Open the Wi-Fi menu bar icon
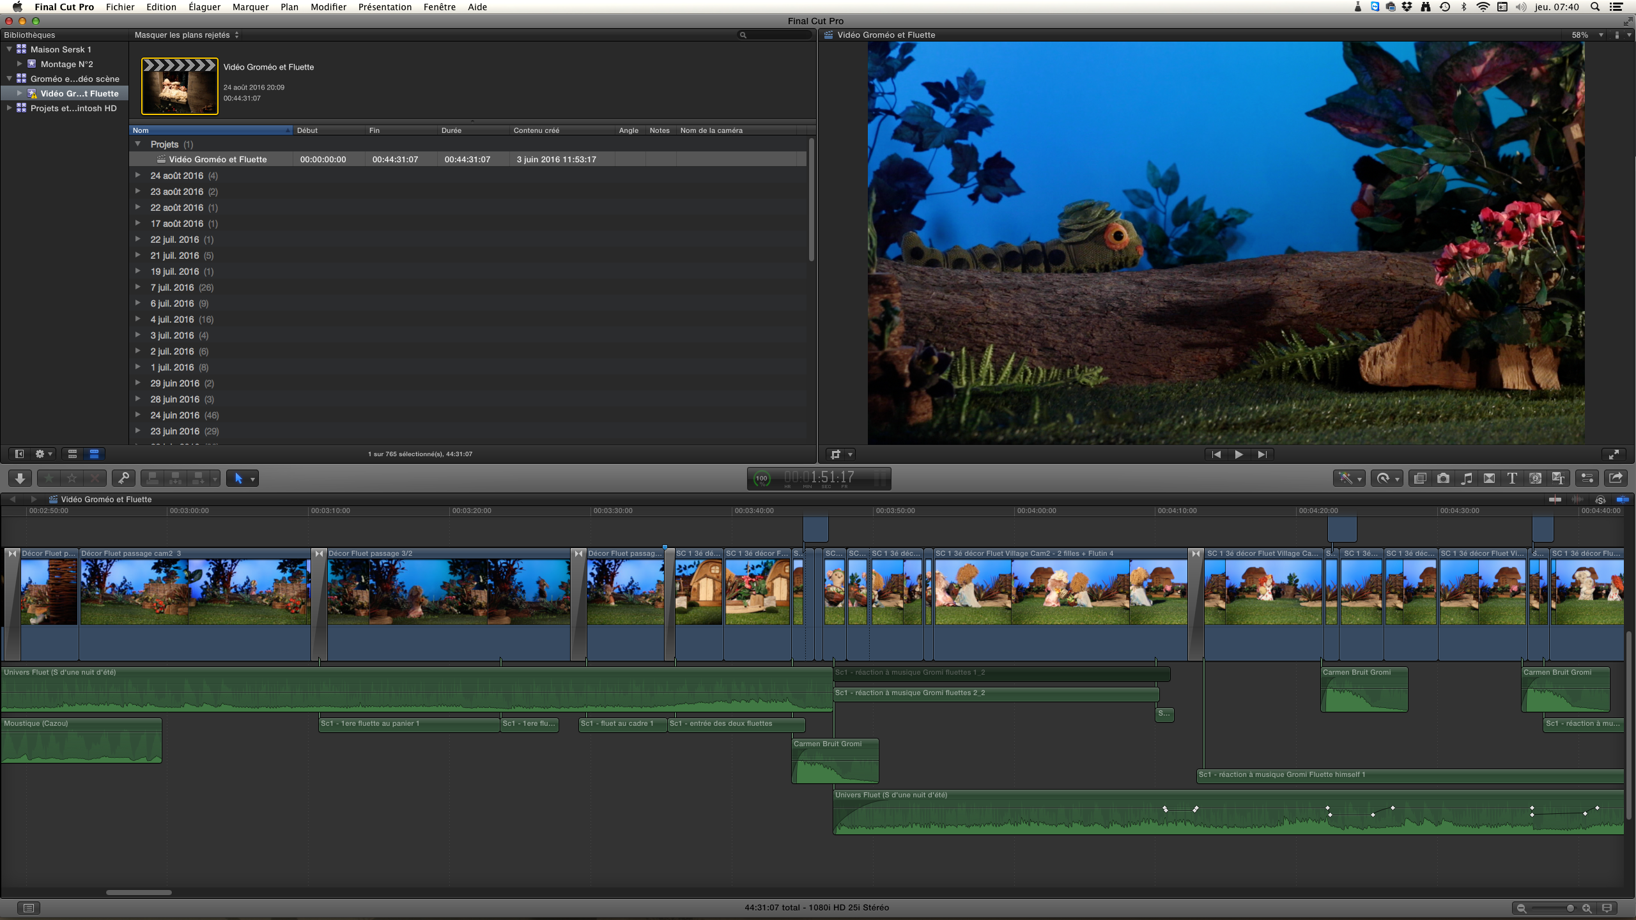 [x=1483, y=7]
